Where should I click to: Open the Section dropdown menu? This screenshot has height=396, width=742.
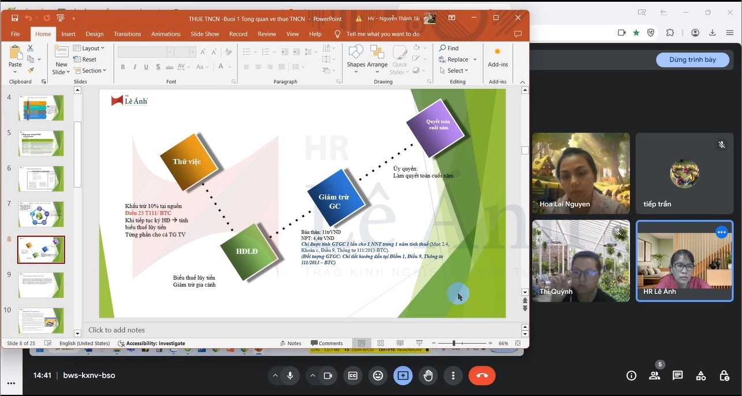91,71
